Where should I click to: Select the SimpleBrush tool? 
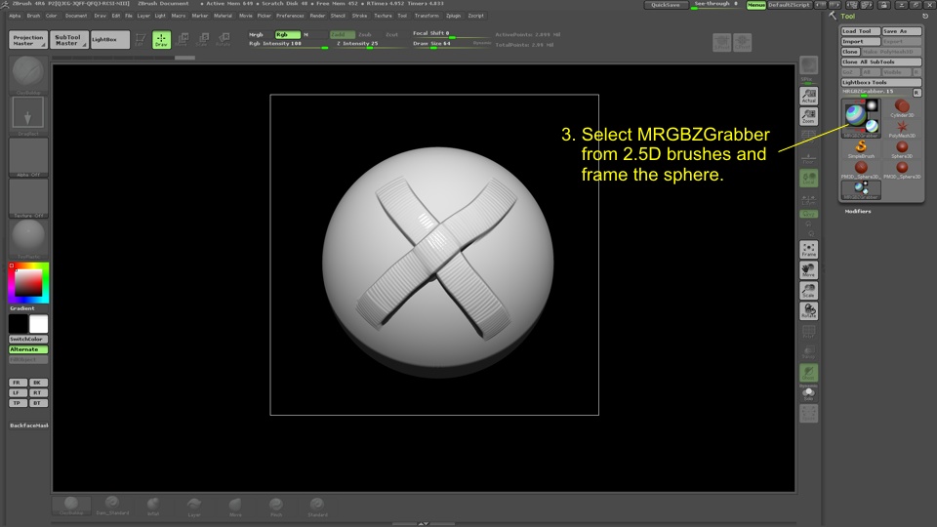(x=861, y=149)
